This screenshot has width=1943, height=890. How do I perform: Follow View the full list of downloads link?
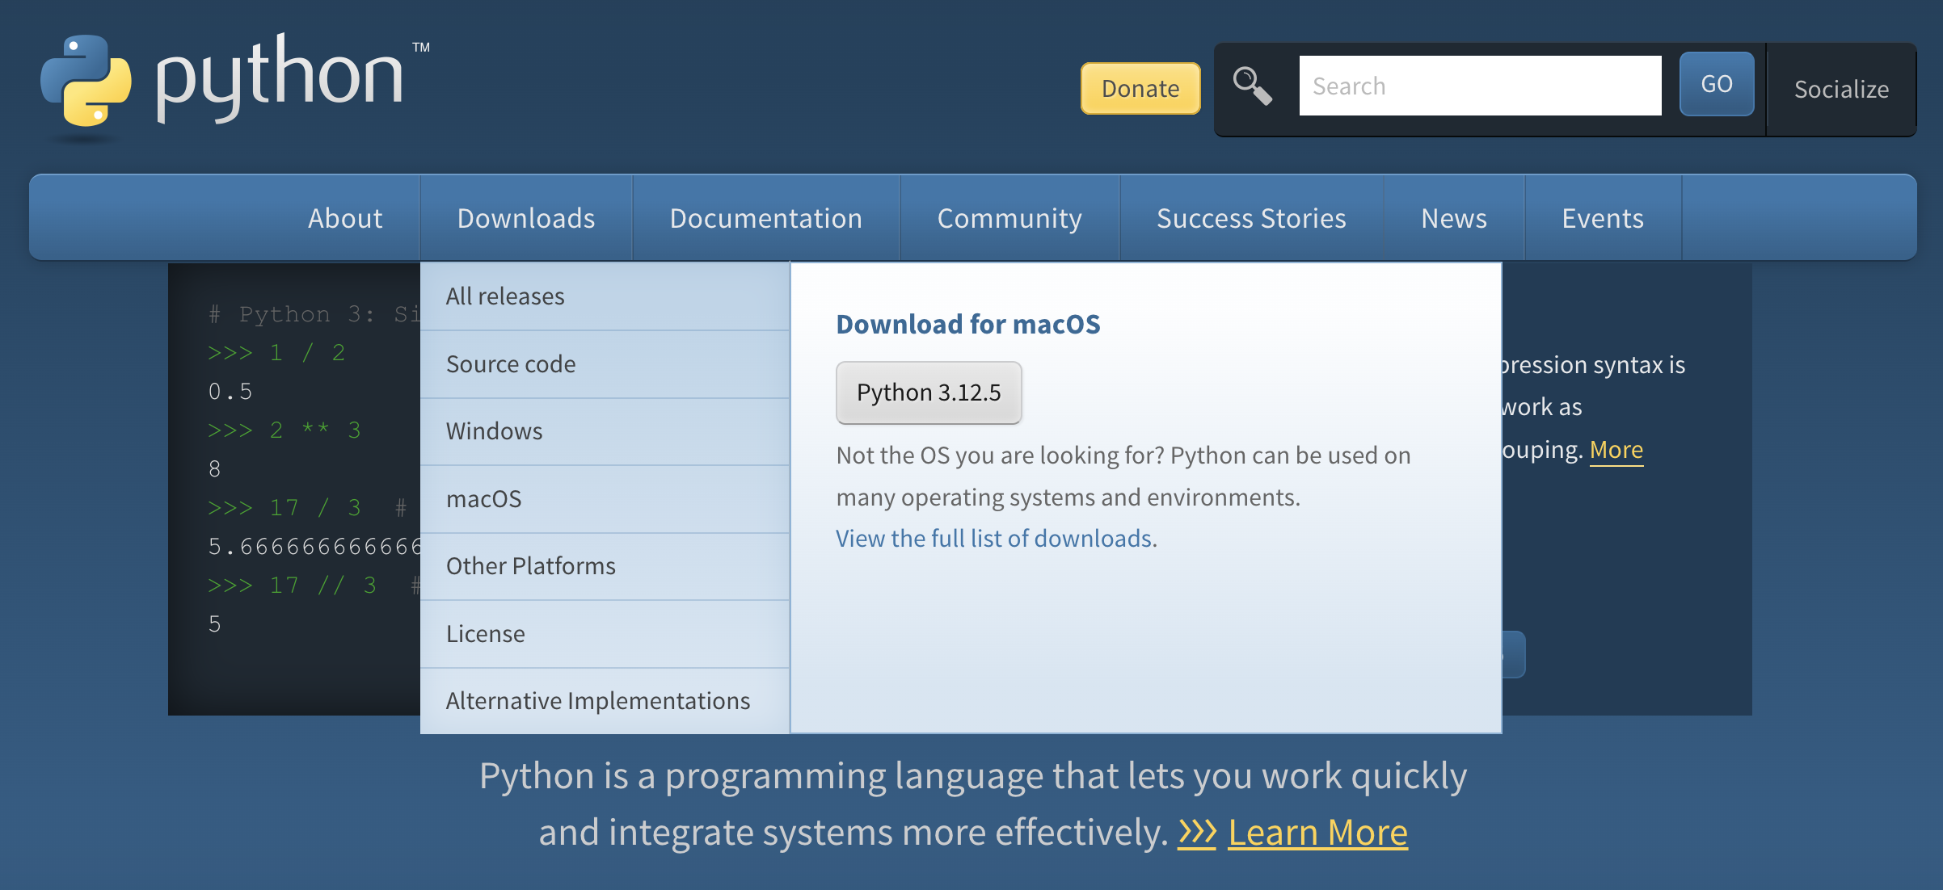point(994,539)
